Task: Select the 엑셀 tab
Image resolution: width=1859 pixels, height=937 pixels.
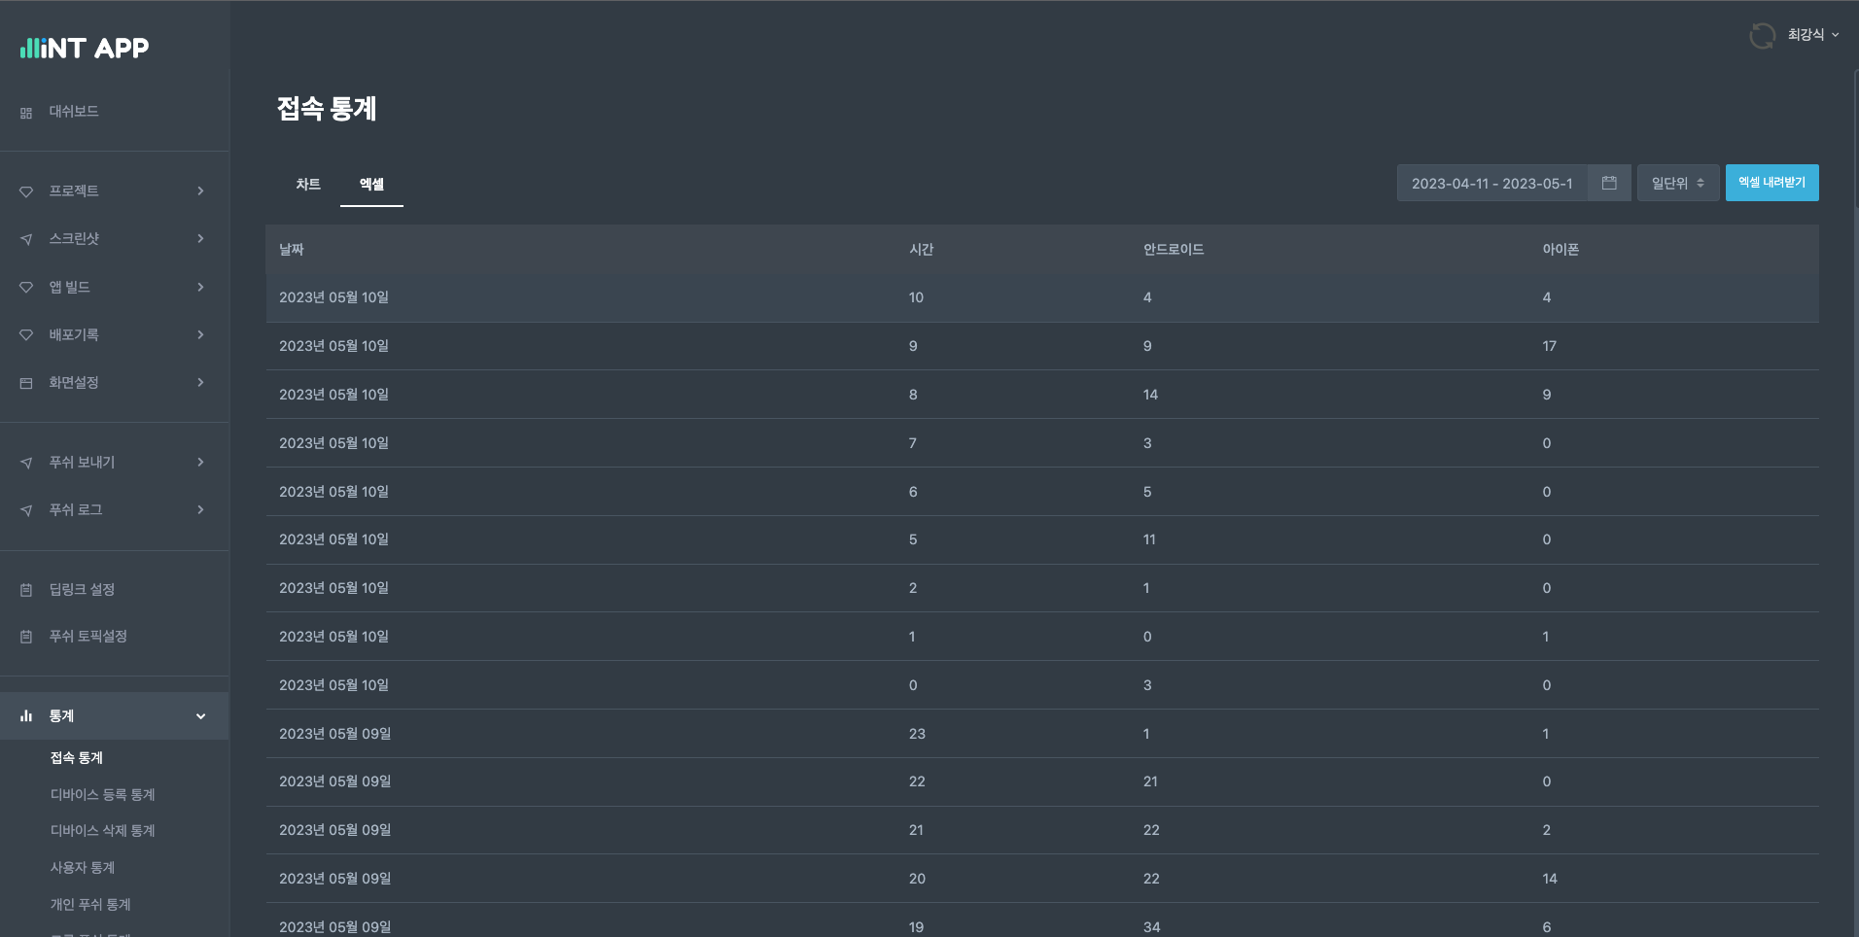Action: click(x=371, y=185)
